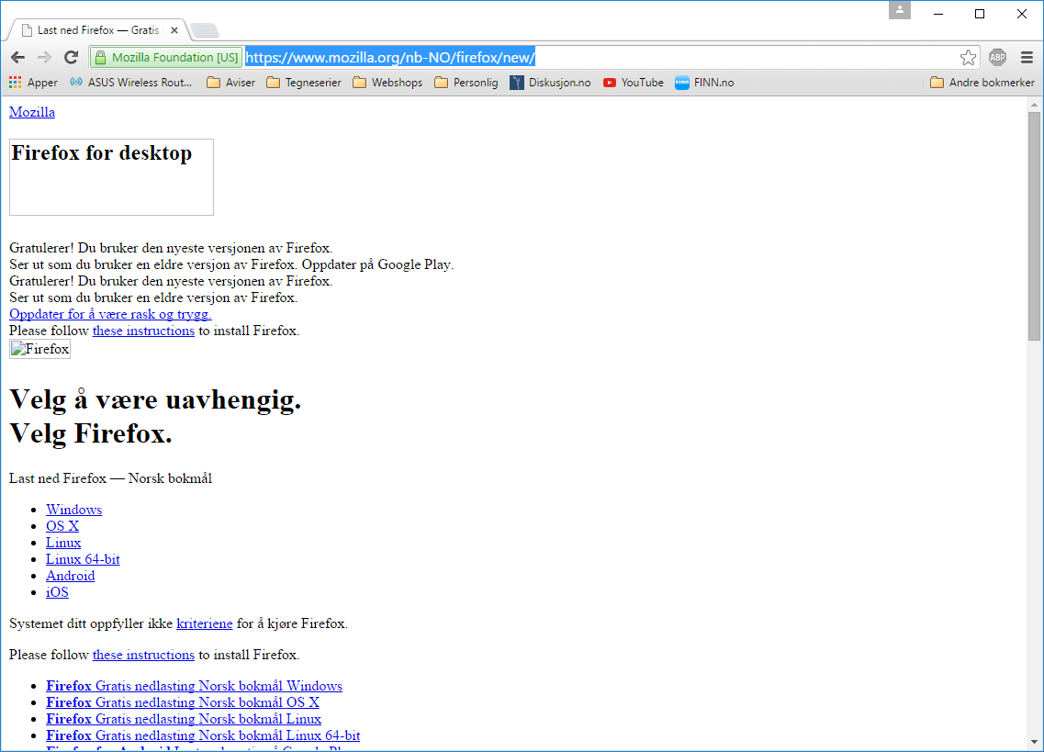Screen dimensions: 1044x752
Task: Click the green padlock security icon
Action: [100, 58]
